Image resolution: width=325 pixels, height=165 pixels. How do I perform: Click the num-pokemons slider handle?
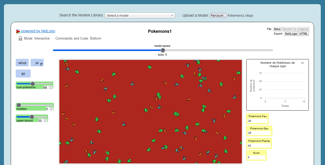click(x=33, y=84)
